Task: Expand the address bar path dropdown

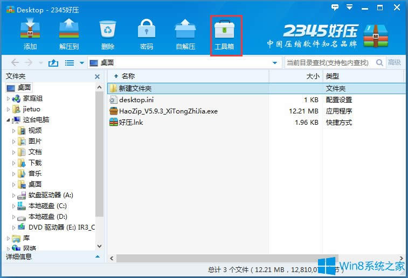Action: [274, 63]
